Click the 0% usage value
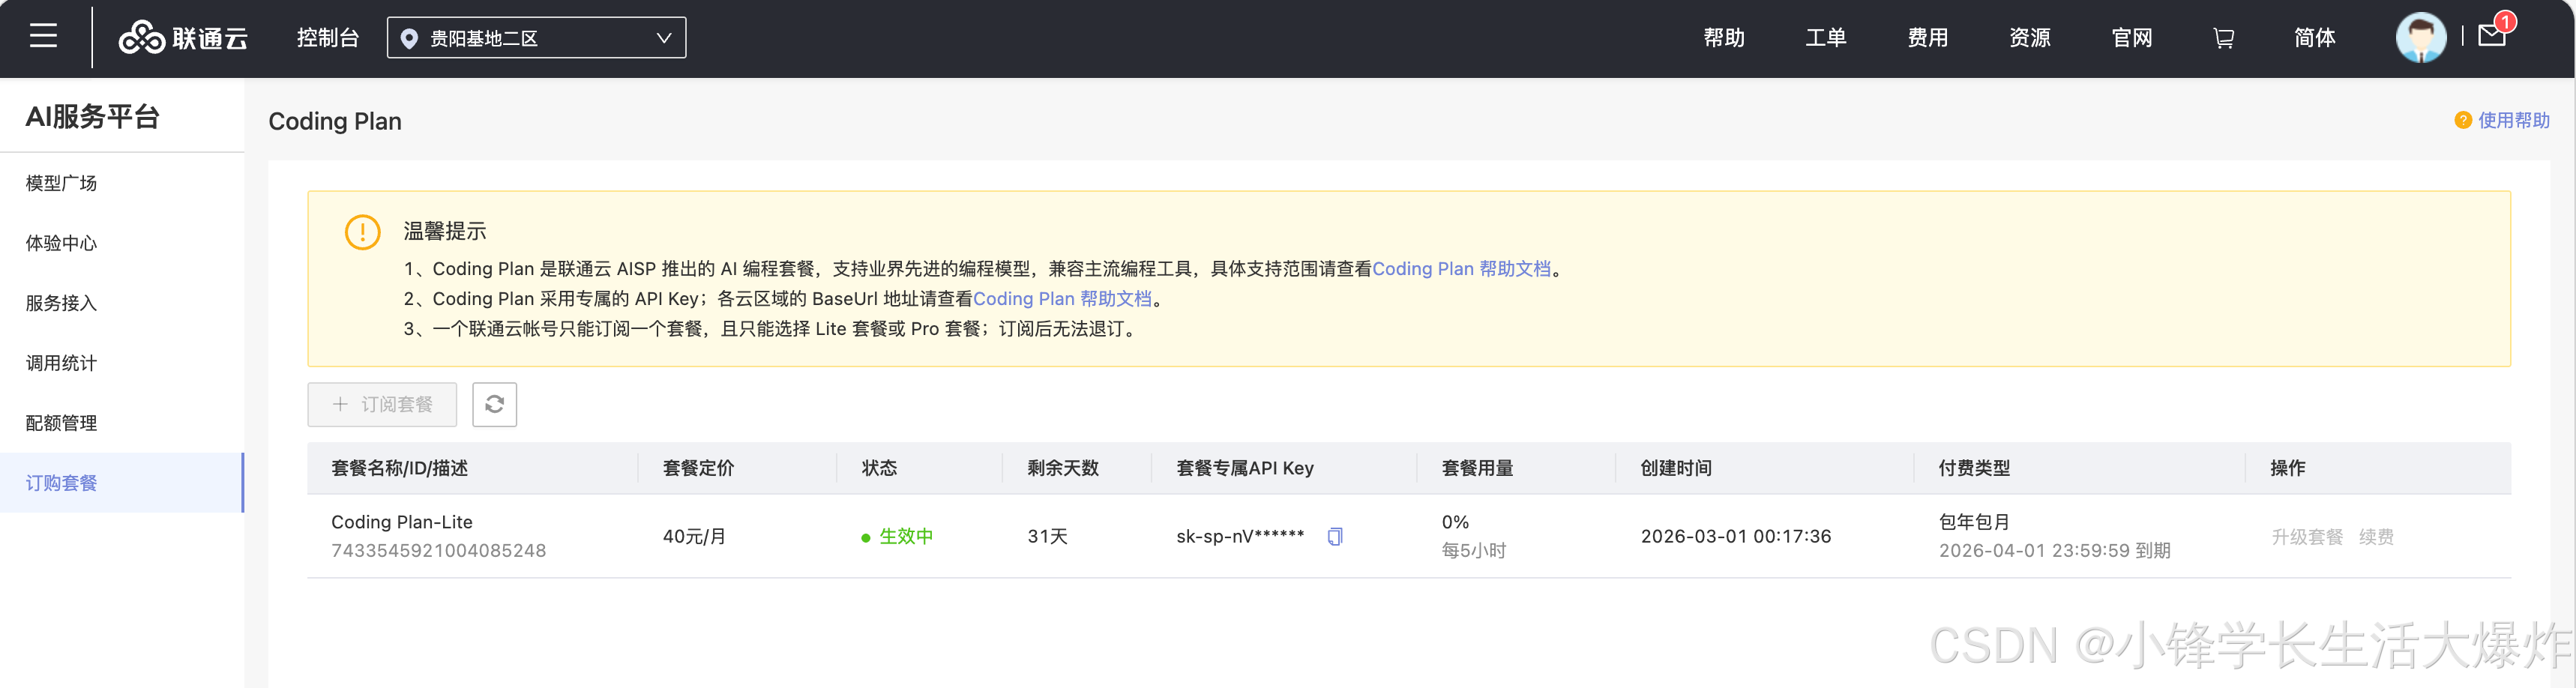Image resolution: width=2576 pixels, height=688 pixels. 1455,522
